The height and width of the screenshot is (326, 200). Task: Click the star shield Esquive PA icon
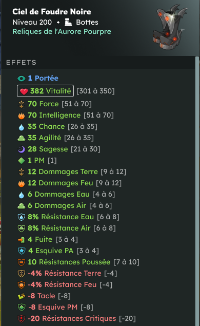(x=22, y=251)
